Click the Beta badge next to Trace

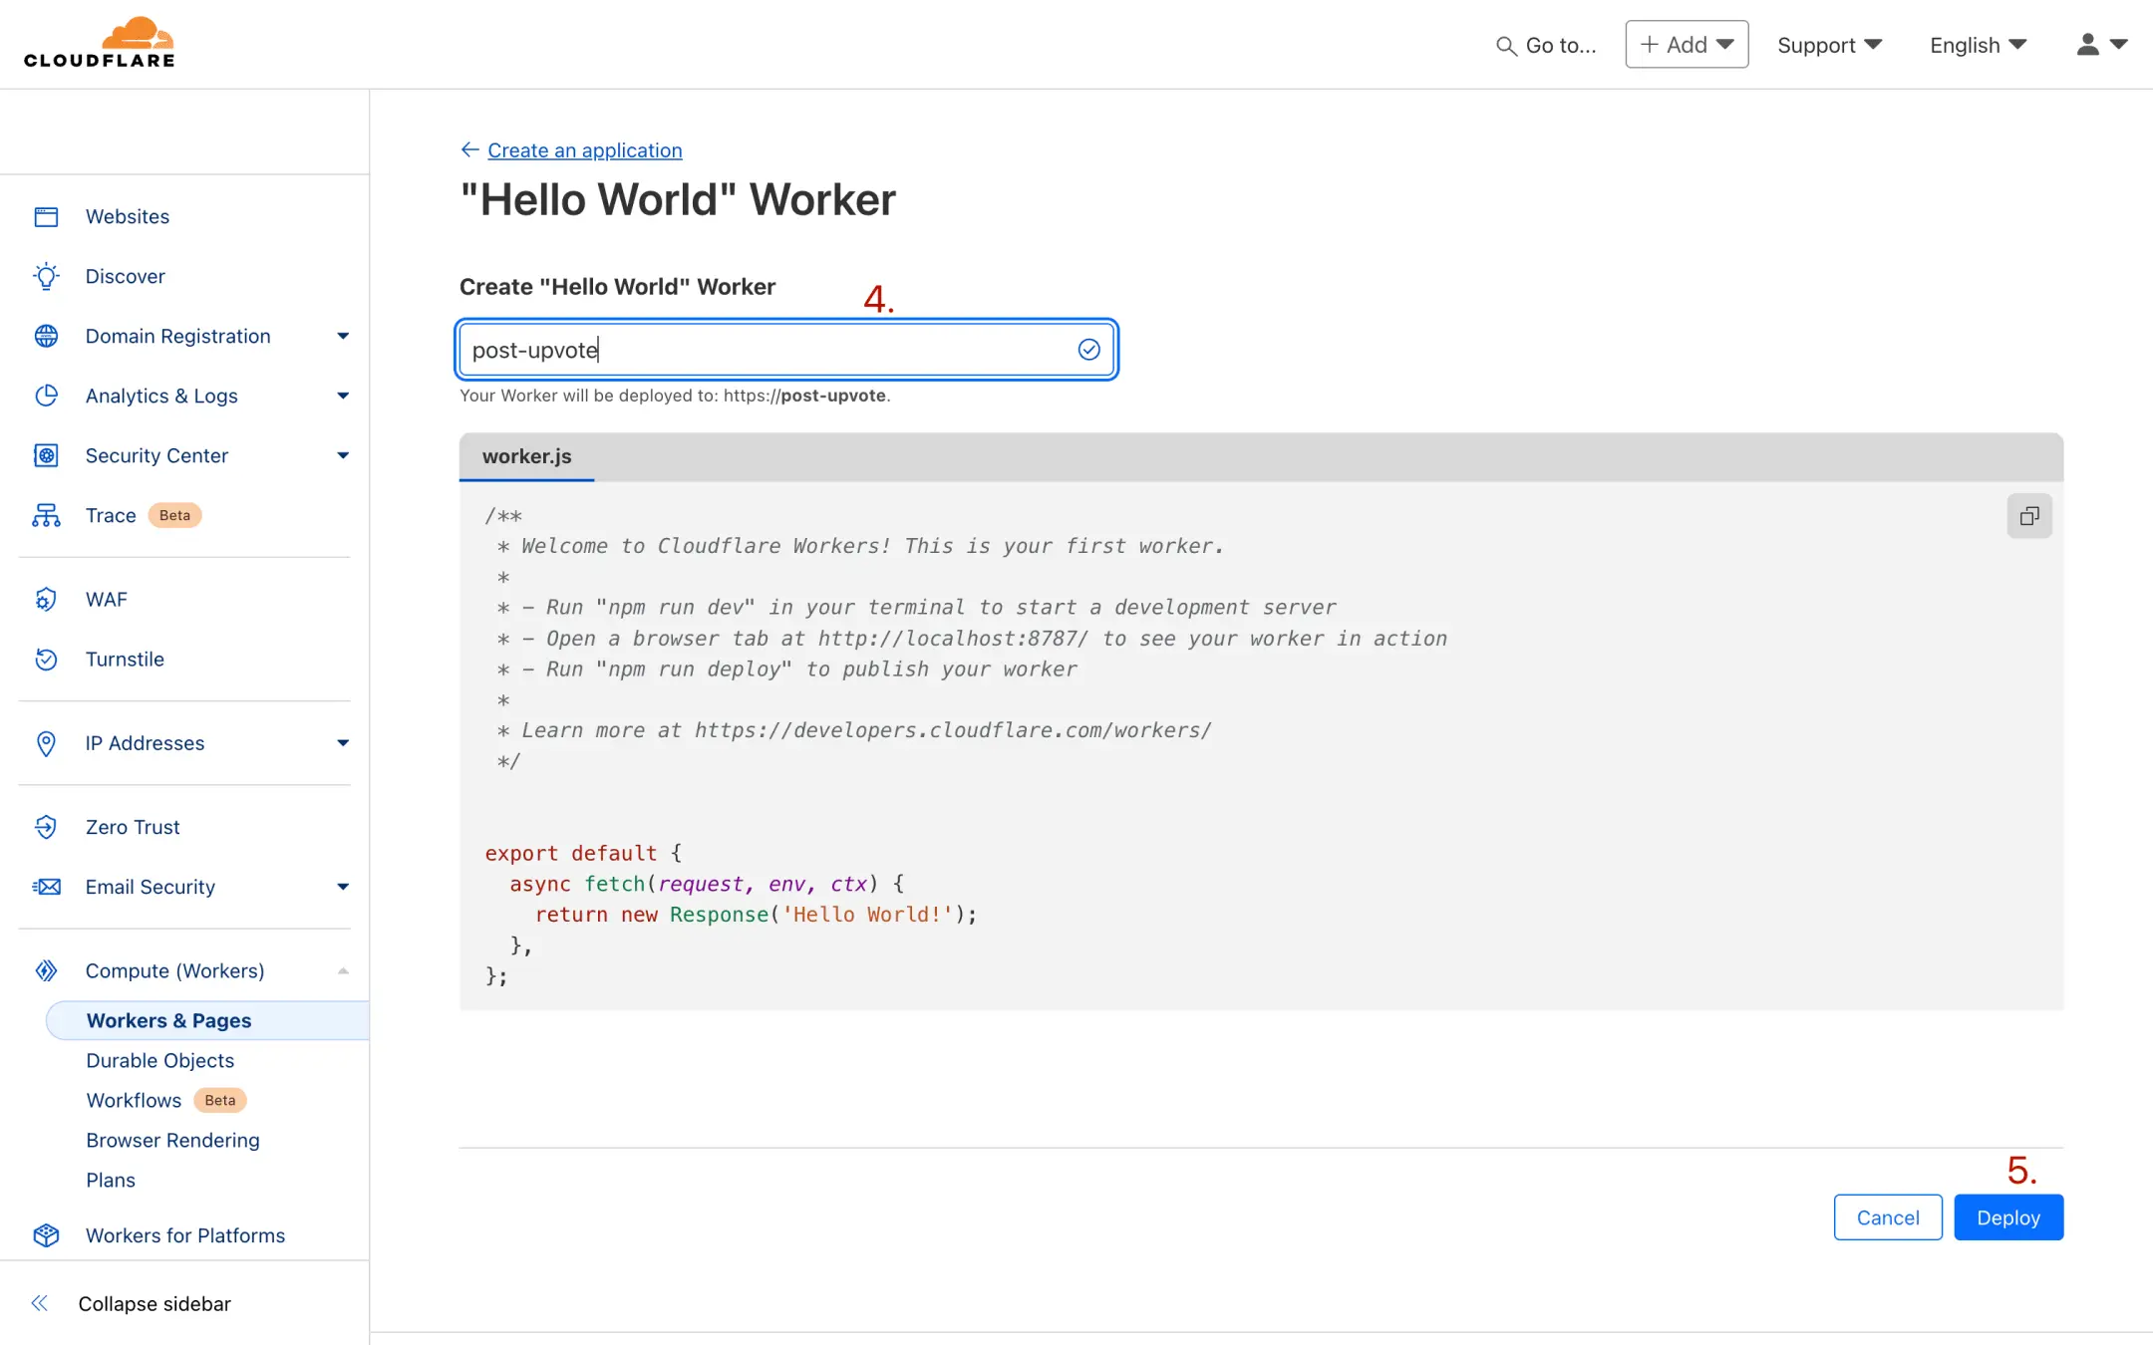tap(174, 515)
